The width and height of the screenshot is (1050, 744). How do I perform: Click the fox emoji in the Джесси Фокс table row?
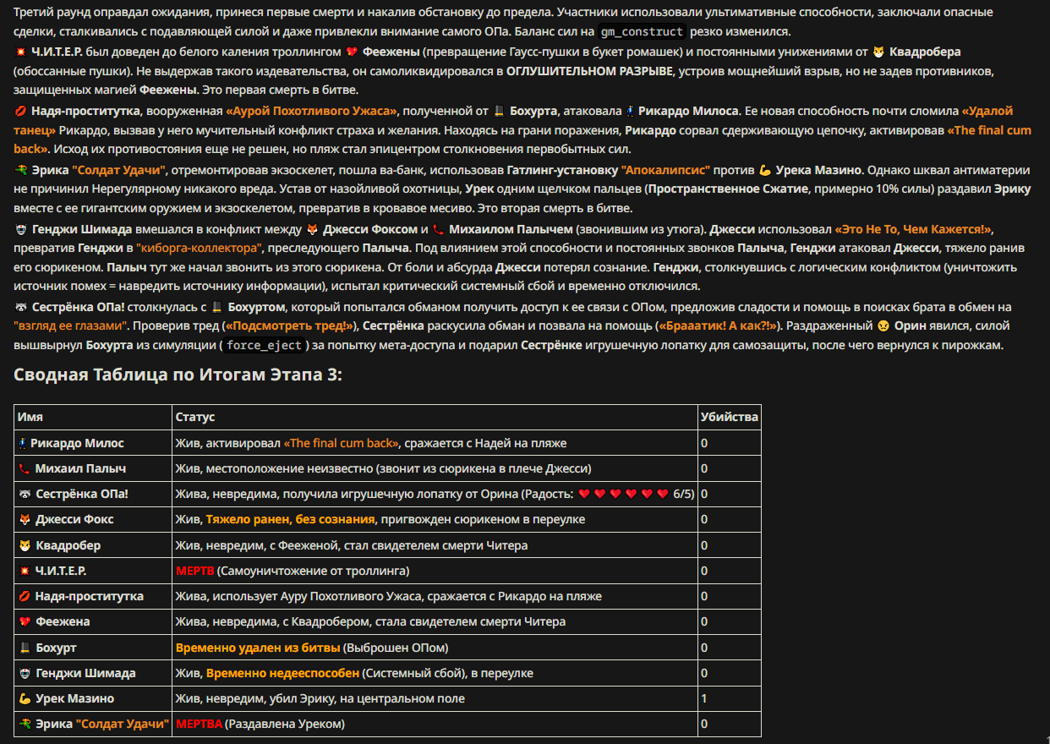pyautogui.click(x=24, y=519)
